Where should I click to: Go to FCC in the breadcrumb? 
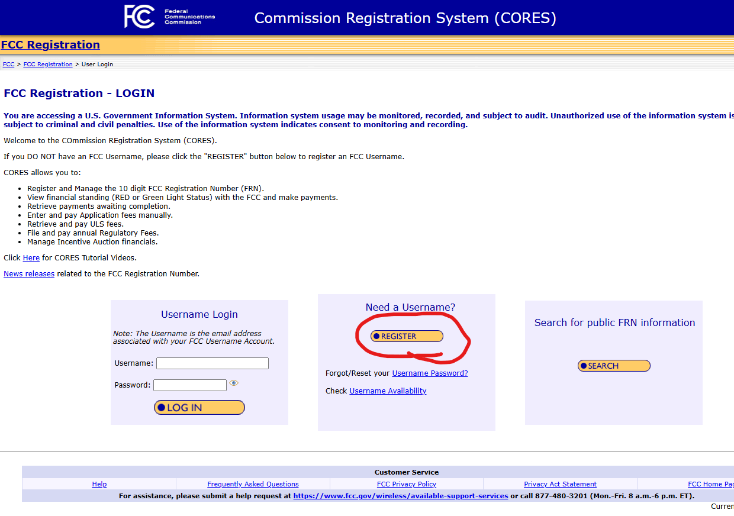click(8, 64)
